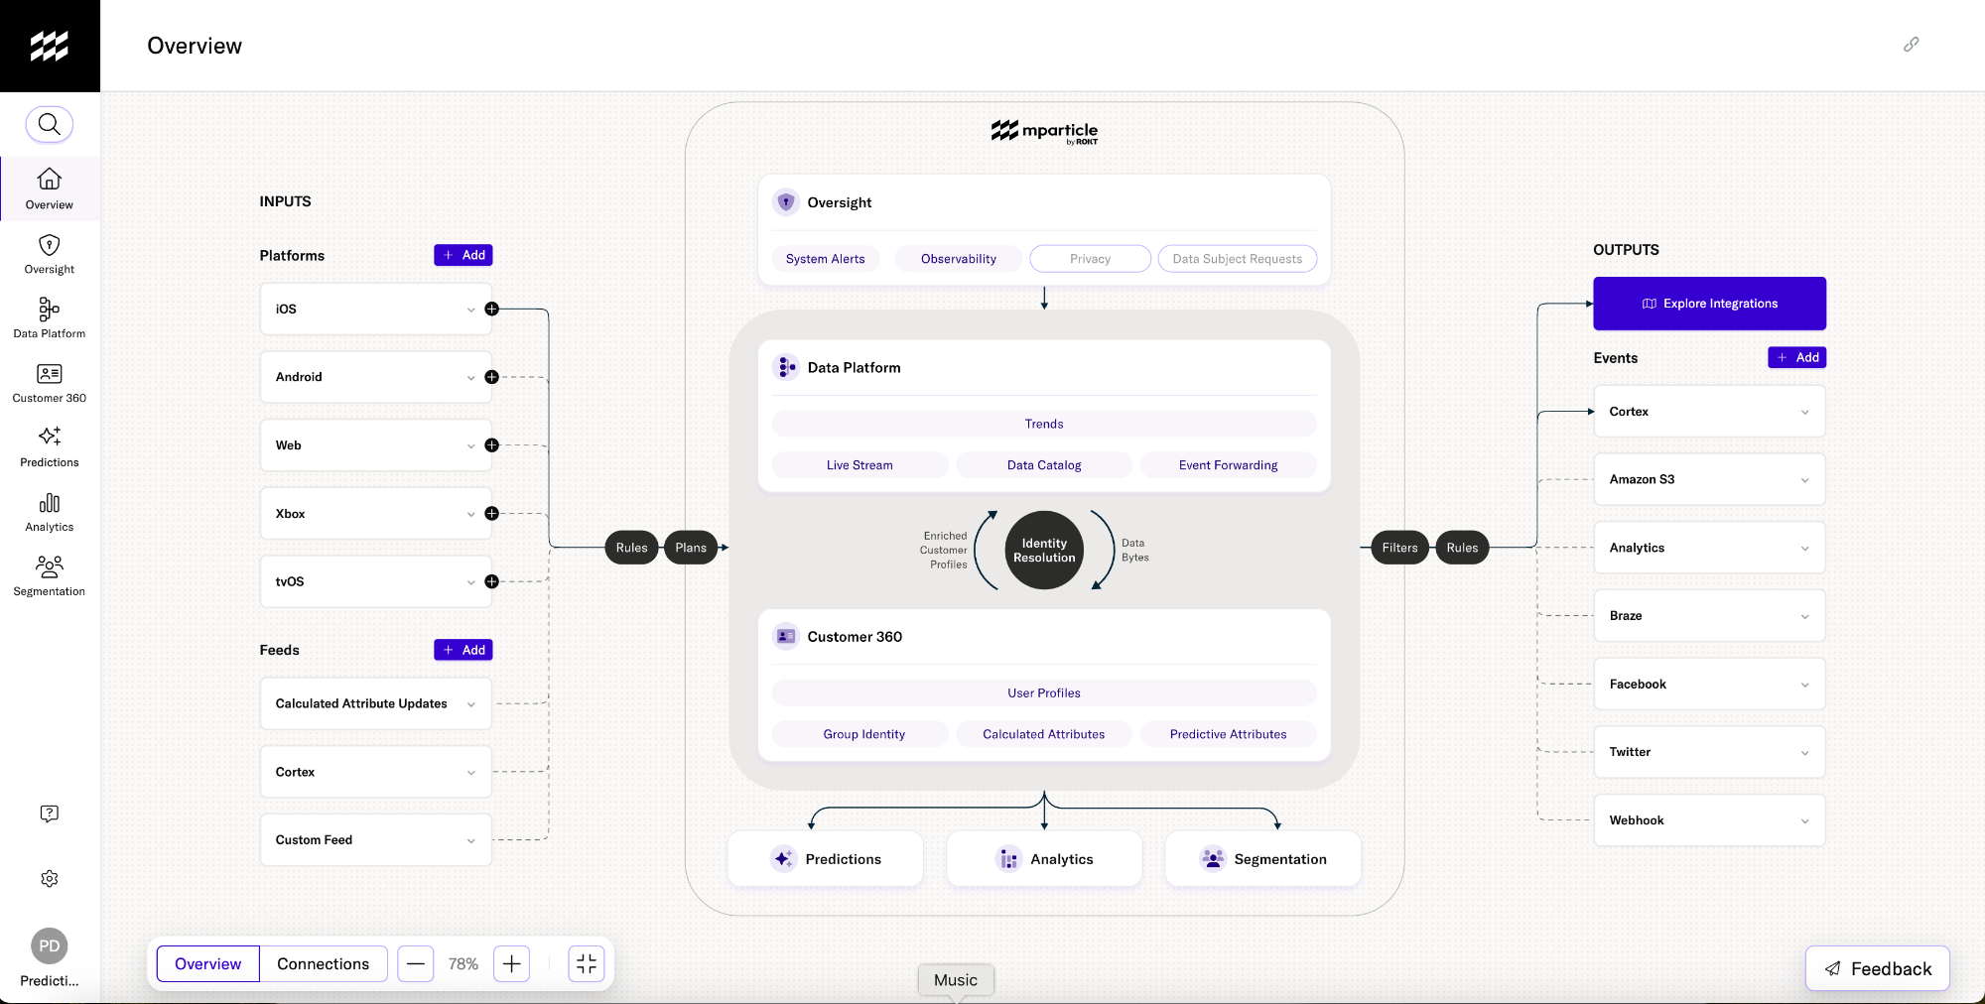Screen dimensions: 1985x1004
Task: Open the Feedback button
Action: tap(1878, 968)
